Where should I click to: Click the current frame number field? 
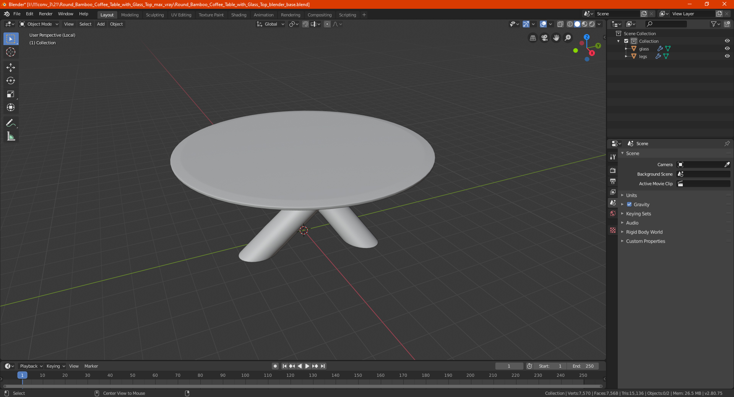pos(509,366)
